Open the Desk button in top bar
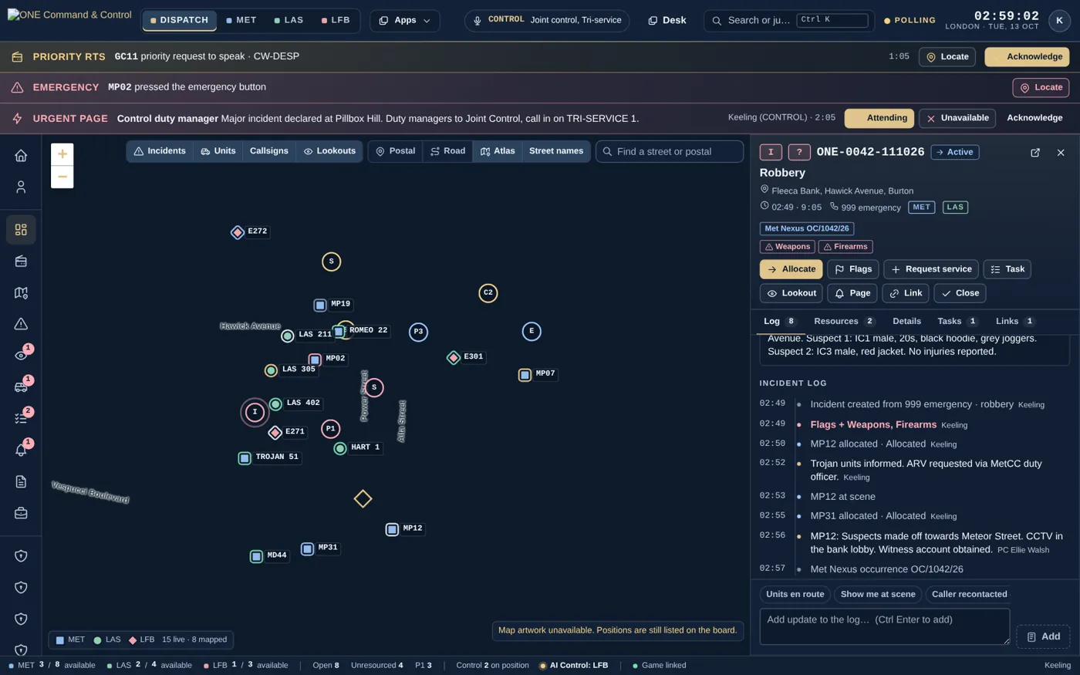 click(x=667, y=21)
